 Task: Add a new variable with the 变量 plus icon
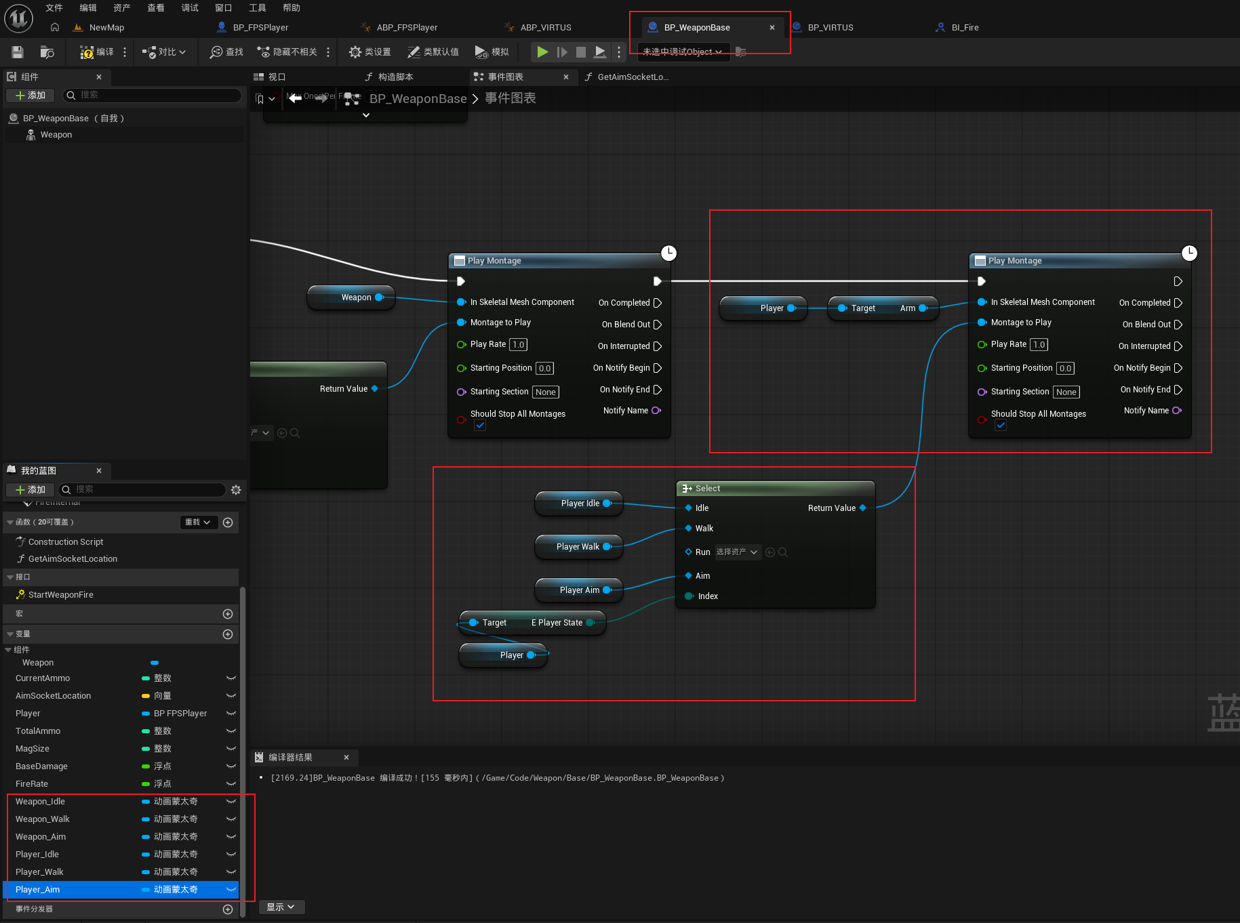pyautogui.click(x=228, y=634)
